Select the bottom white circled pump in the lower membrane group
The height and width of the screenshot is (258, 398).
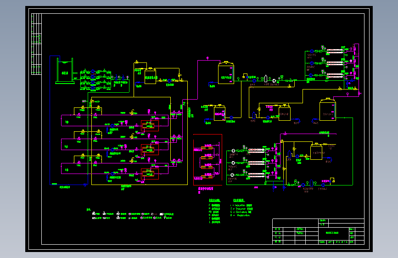[x=232, y=175]
